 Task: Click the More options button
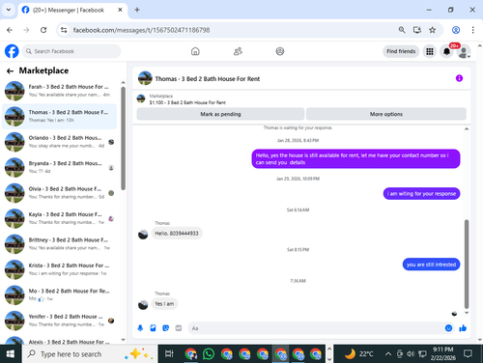point(386,114)
